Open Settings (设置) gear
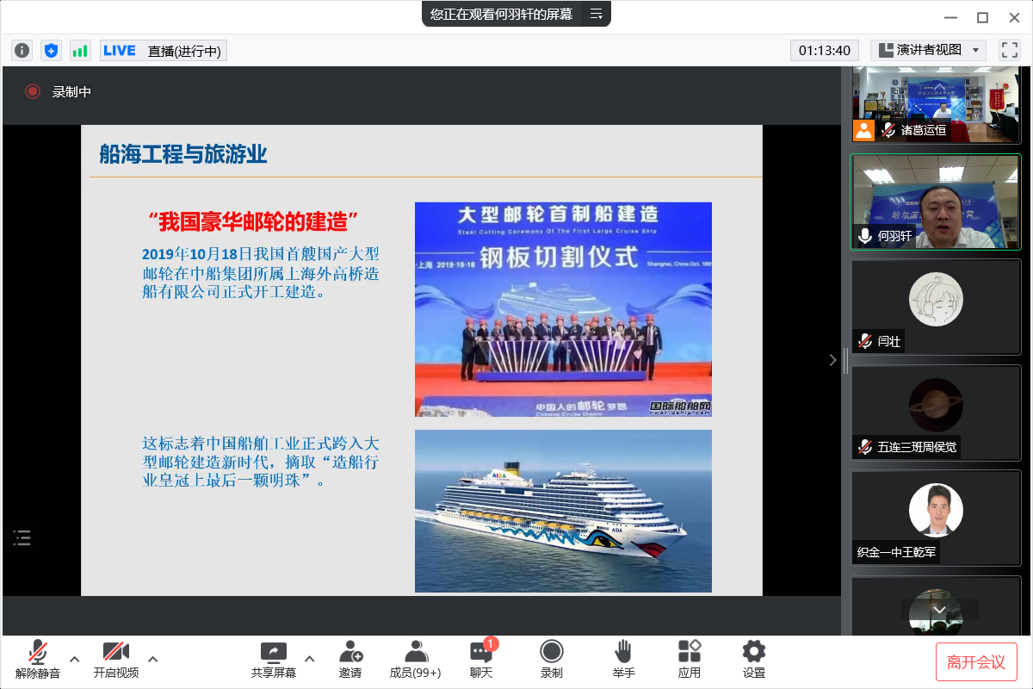The image size is (1033, 689). [x=753, y=659]
